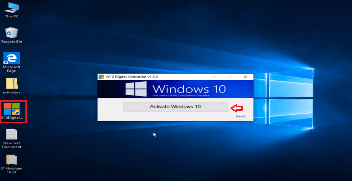The image size is (352, 181).
Task: Open the About link
Action: (240, 116)
